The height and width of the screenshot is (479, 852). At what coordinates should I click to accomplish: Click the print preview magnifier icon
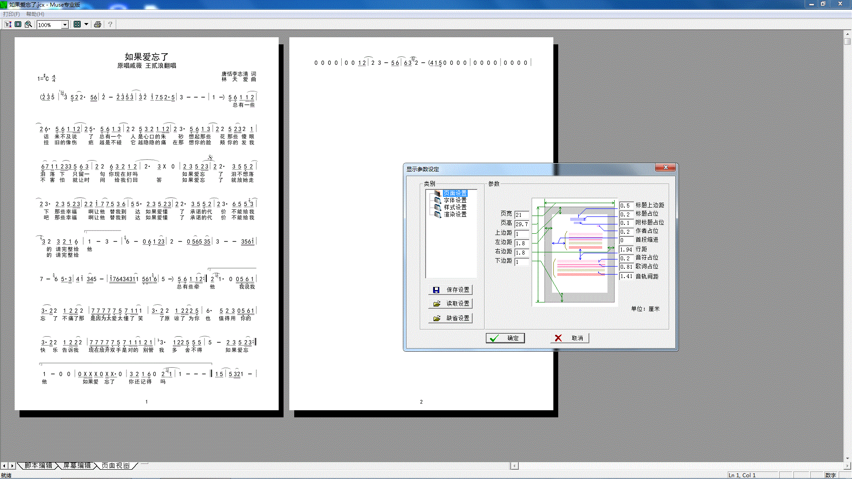pyautogui.click(x=28, y=24)
